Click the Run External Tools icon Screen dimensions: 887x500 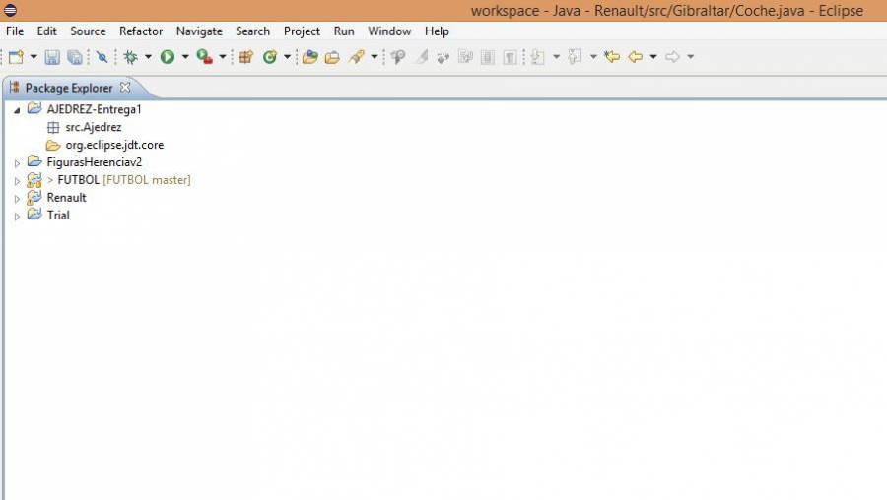click(204, 57)
